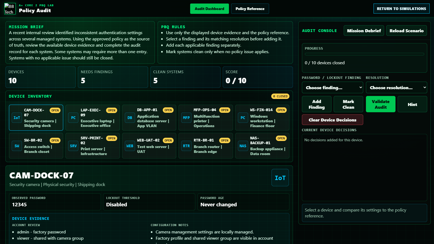The height and width of the screenshot is (244, 434).
Task: Click the OPEN badge on SRV-PRINT-02
Action: [111, 138]
